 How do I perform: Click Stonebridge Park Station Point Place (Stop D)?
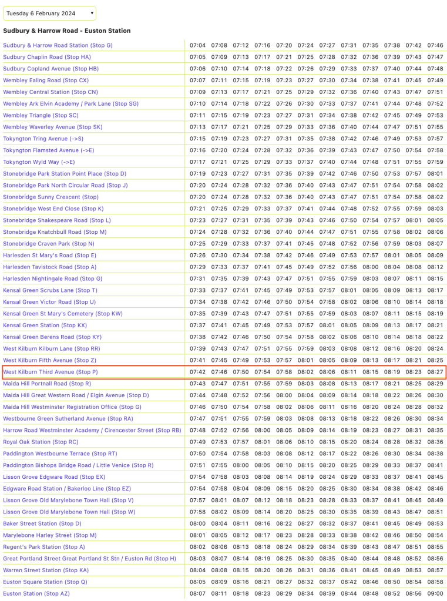[x=65, y=174]
